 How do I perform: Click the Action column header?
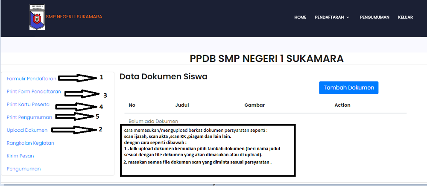pyautogui.click(x=342, y=105)
